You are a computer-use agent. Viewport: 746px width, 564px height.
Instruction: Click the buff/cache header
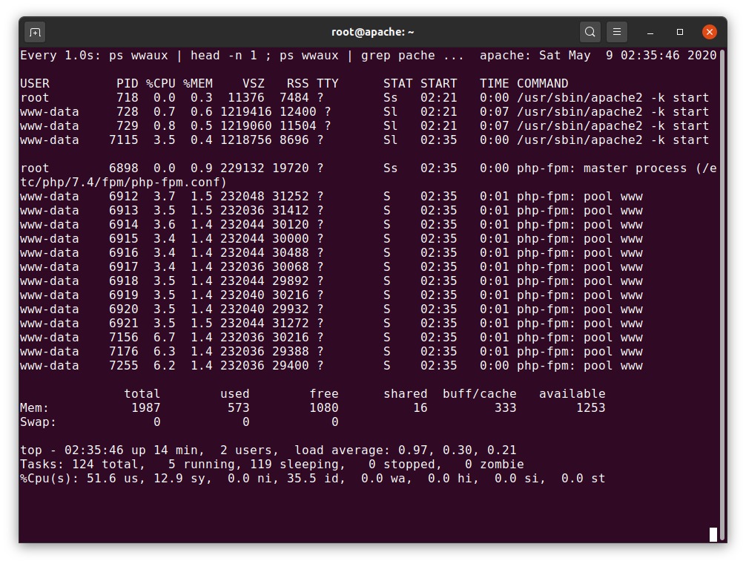[x=480, y=394]
